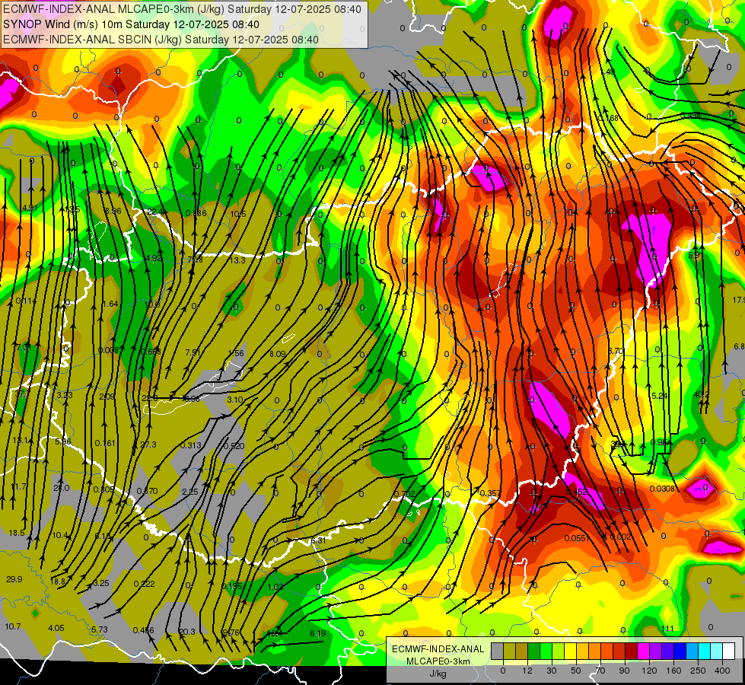Click the map value '0.313'
The width and height of the screenshot is (745, 685).
190,445
